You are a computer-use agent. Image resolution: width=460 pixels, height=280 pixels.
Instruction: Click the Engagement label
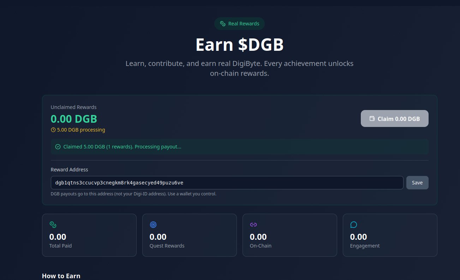coord(365,246)
